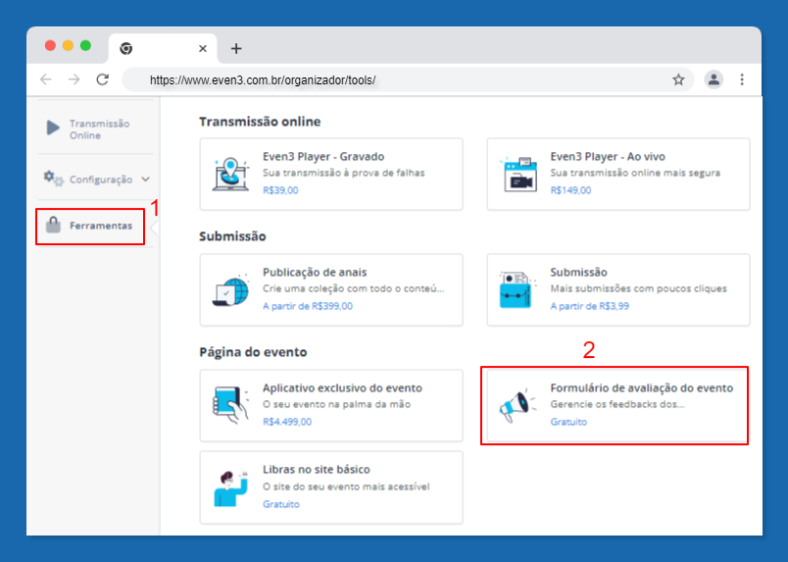Open a new tab with the plus button

pos(236,48)
